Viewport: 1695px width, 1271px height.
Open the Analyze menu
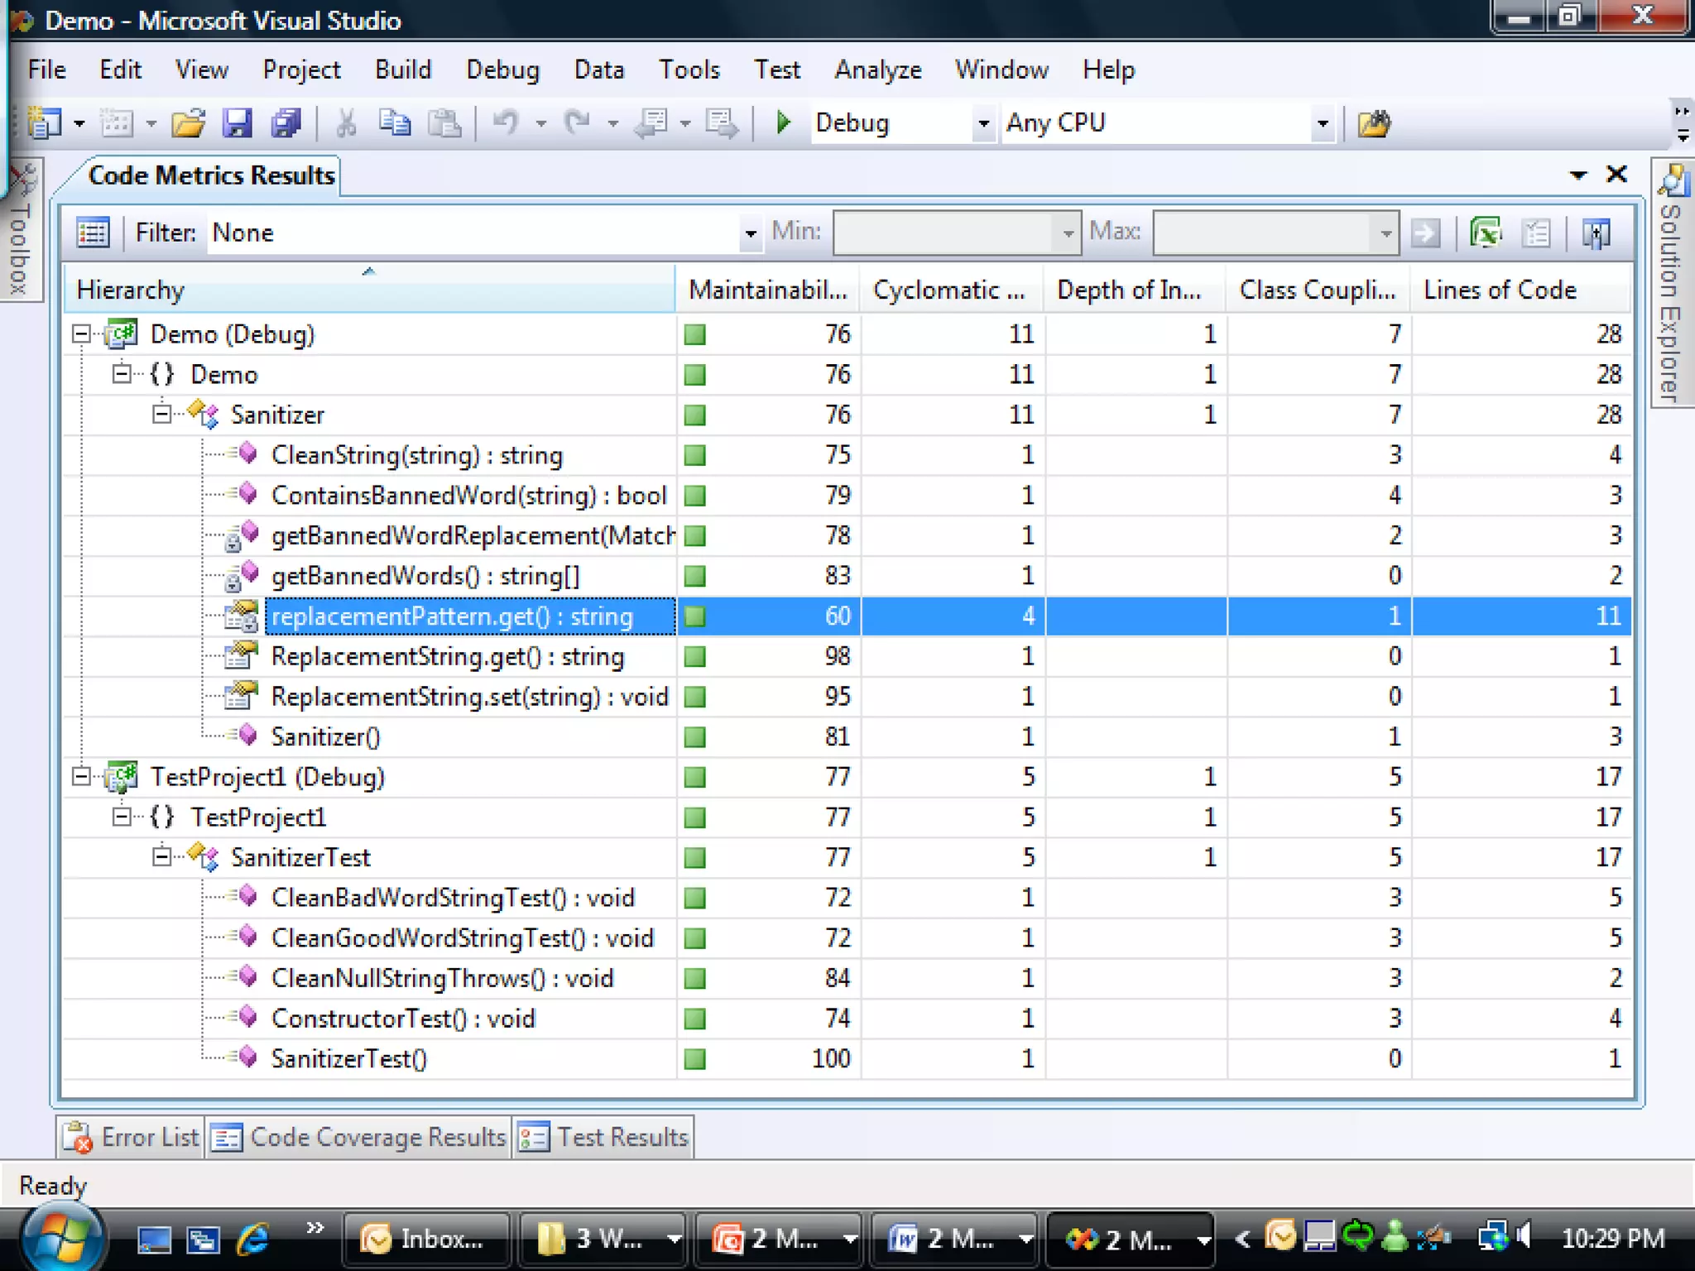pos(877,70)
